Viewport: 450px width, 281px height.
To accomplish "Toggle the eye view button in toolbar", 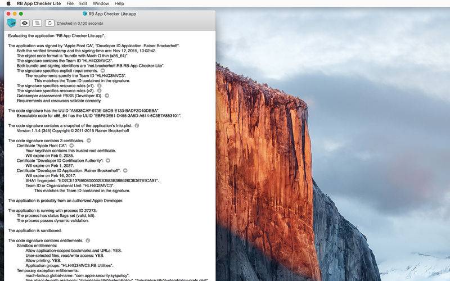I will (25, 23).
